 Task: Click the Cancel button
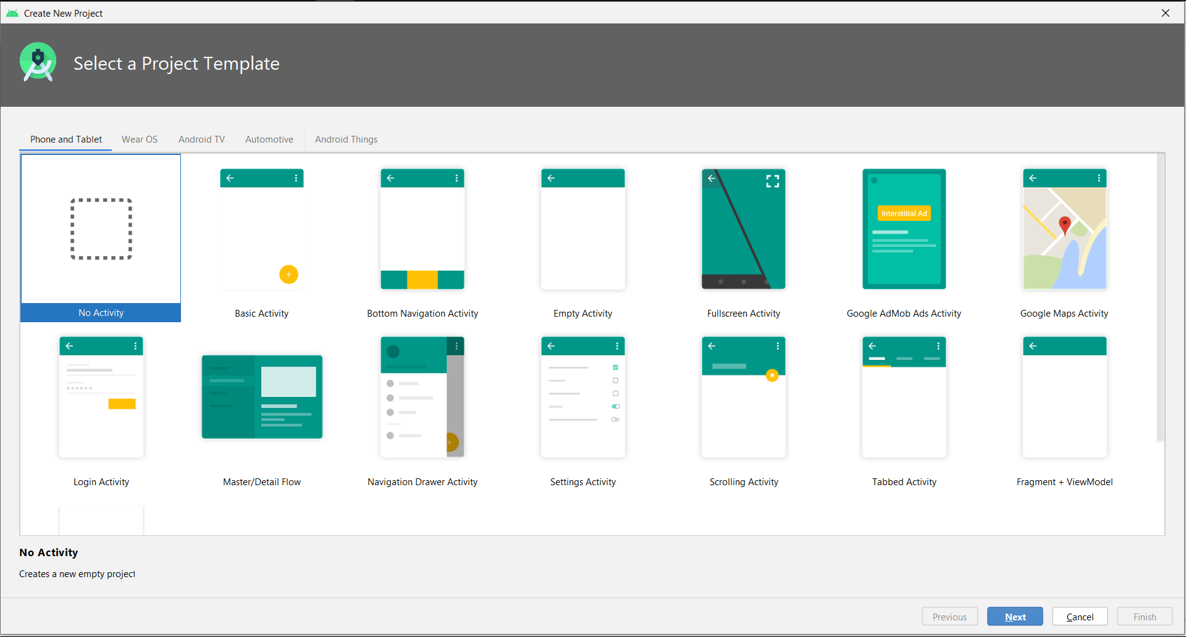coord(1080,617)
